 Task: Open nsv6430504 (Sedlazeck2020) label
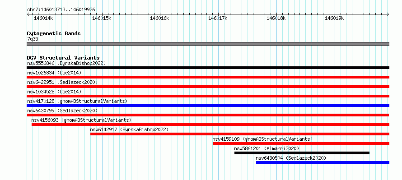[x=291, y=158]
